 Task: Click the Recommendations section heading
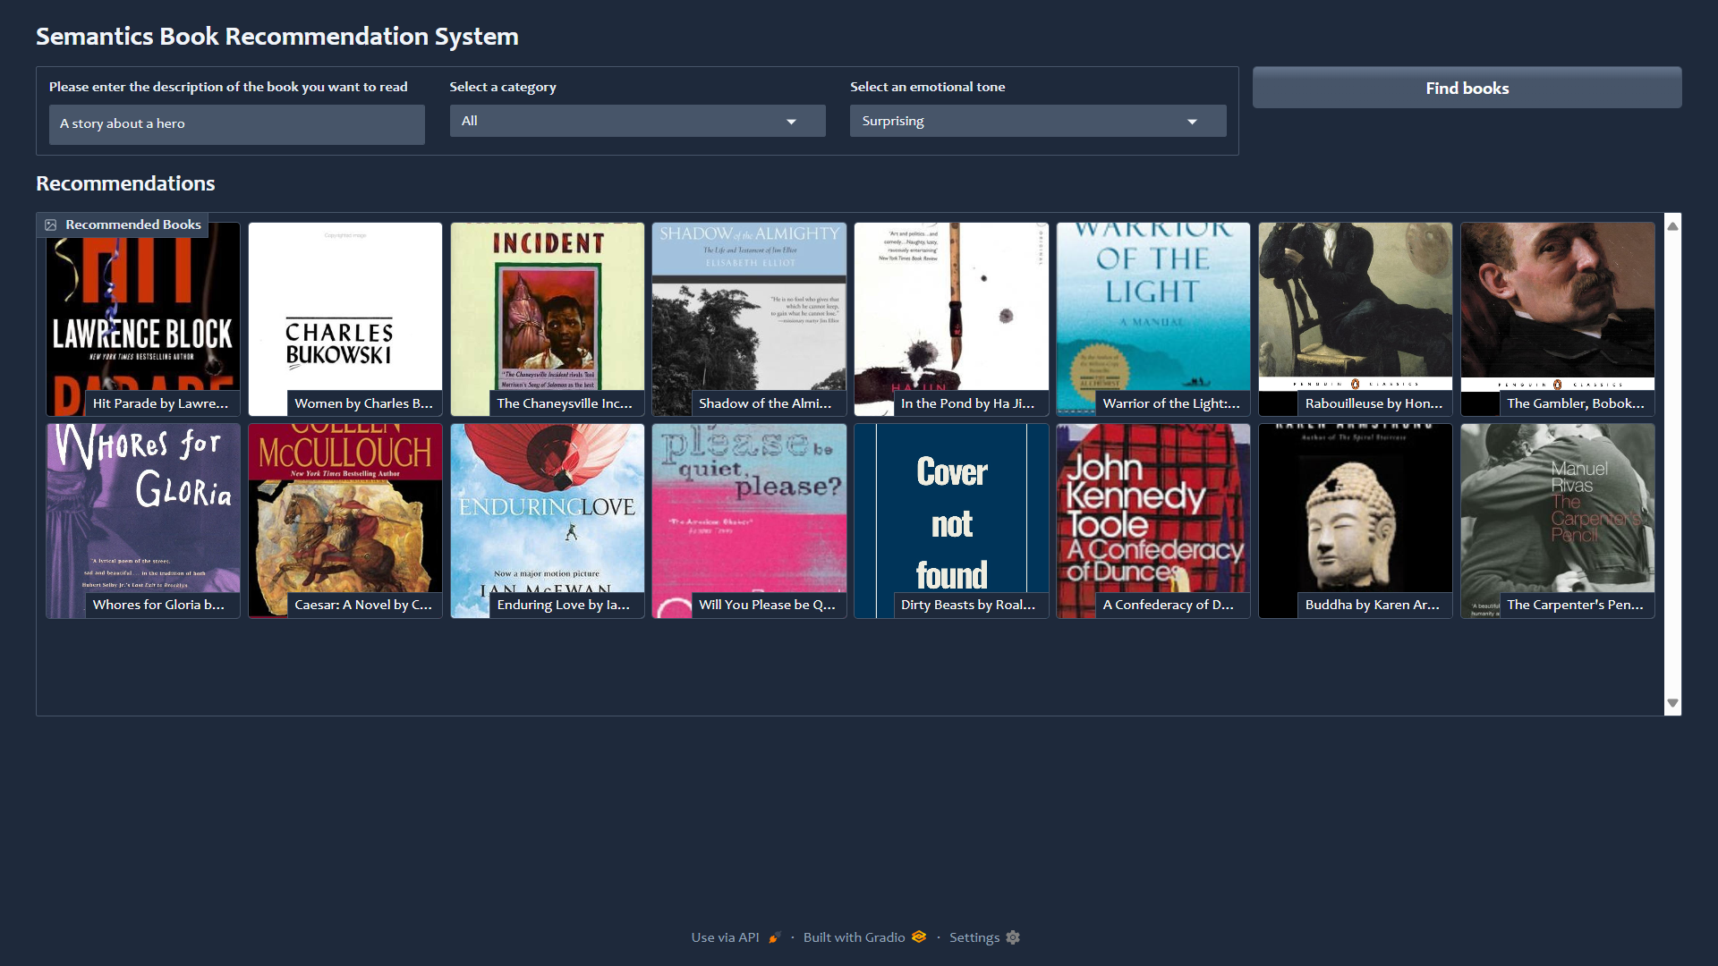coord(125,183)
